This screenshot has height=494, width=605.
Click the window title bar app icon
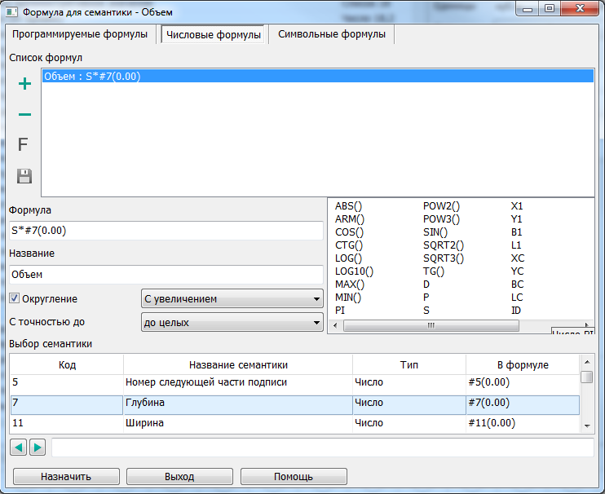[12, 12]
